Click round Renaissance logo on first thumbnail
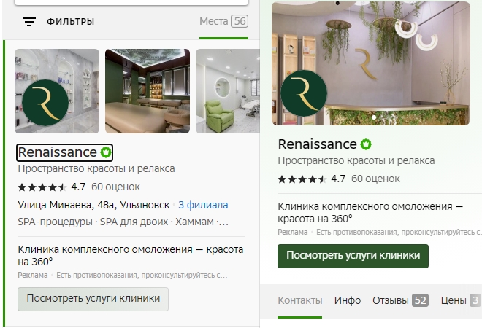The image size is (482, 328). coord(45,103)
